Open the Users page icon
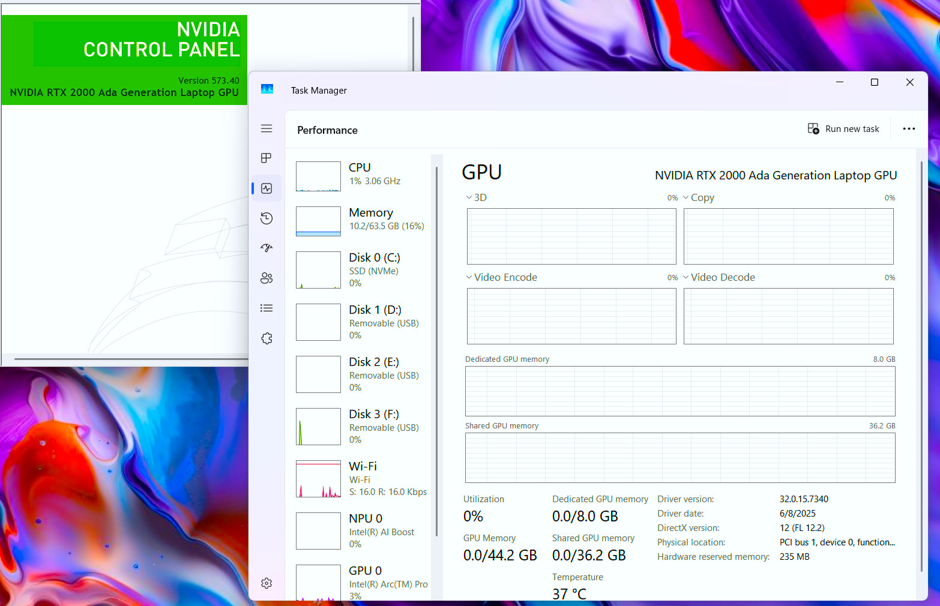Image resolution: width=940 pixels, height=606 pixels. [x=267, y=278]
